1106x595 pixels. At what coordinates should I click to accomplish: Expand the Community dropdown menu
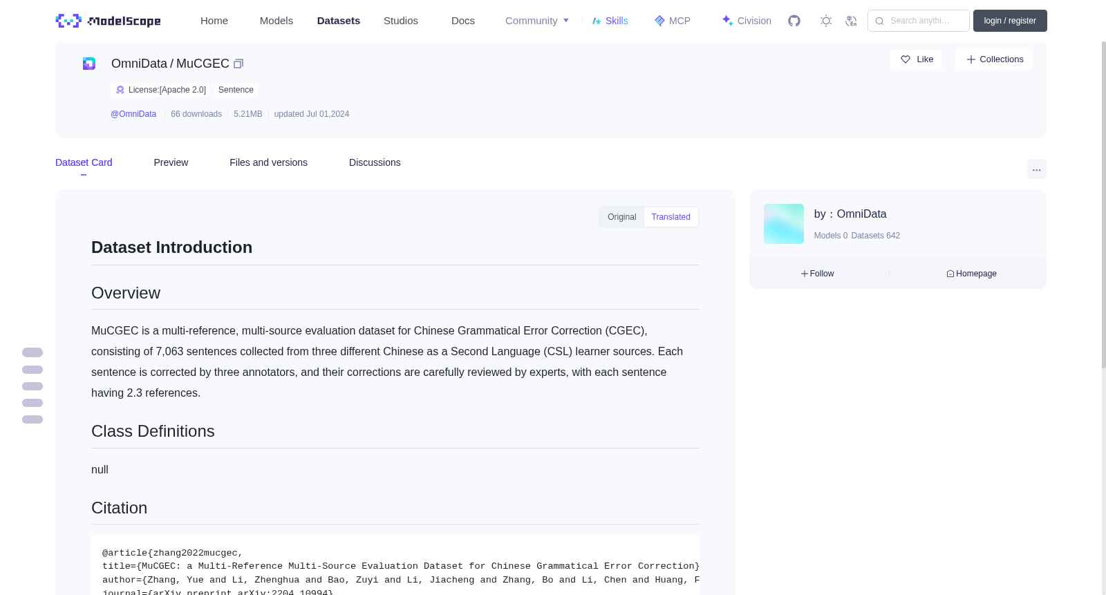537,21
